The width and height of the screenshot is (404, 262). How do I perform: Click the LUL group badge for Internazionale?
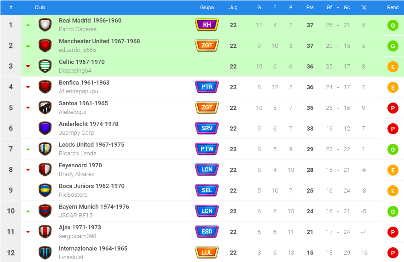tap(207, 252)
